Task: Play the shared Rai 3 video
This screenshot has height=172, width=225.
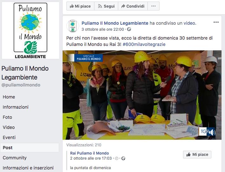Action: (142, 95)
